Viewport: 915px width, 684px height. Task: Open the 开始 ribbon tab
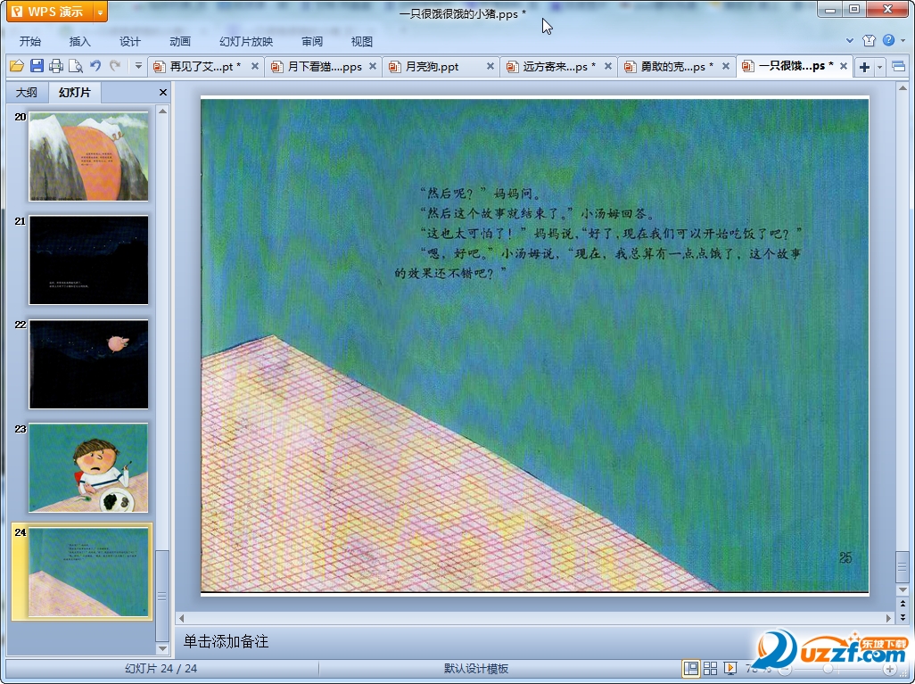[29, 41]
